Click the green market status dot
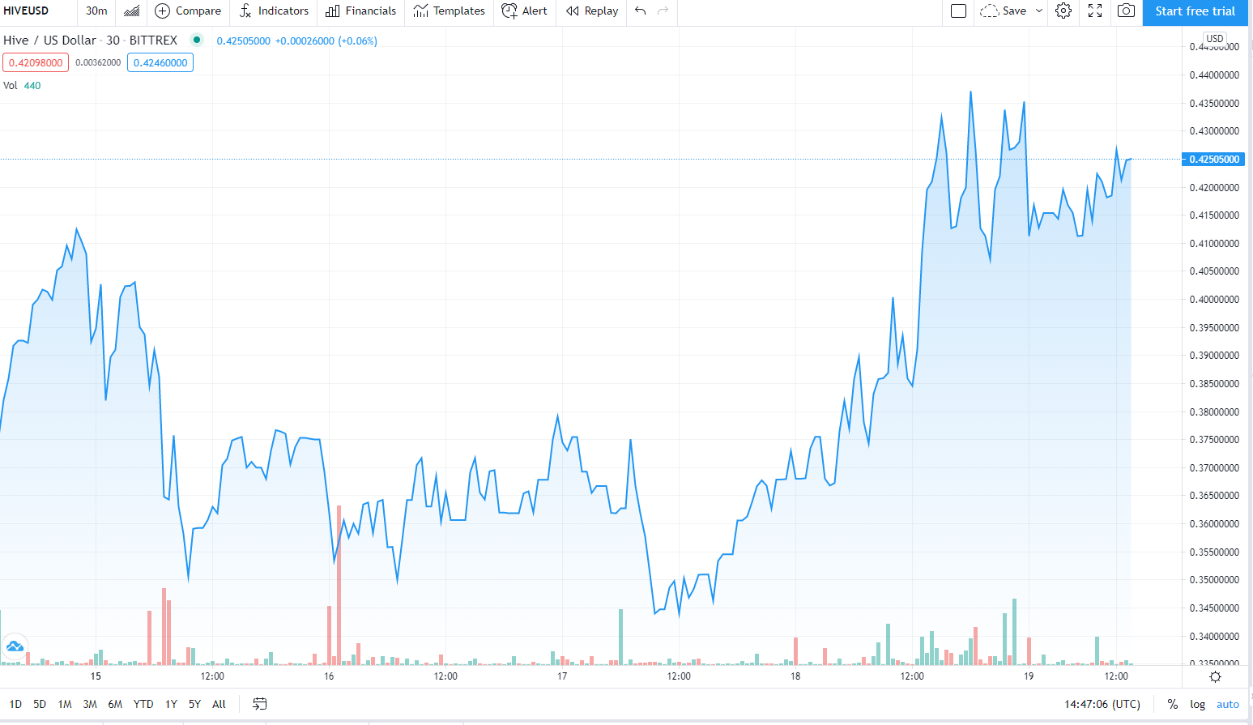1253x725 pixels. point(196,40)
